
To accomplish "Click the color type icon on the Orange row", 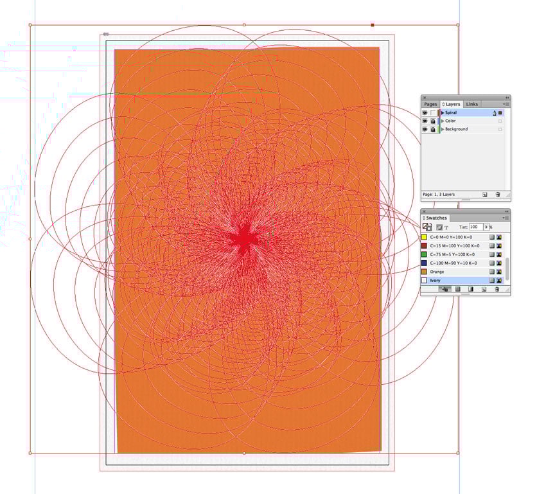I will coord(492,272).
